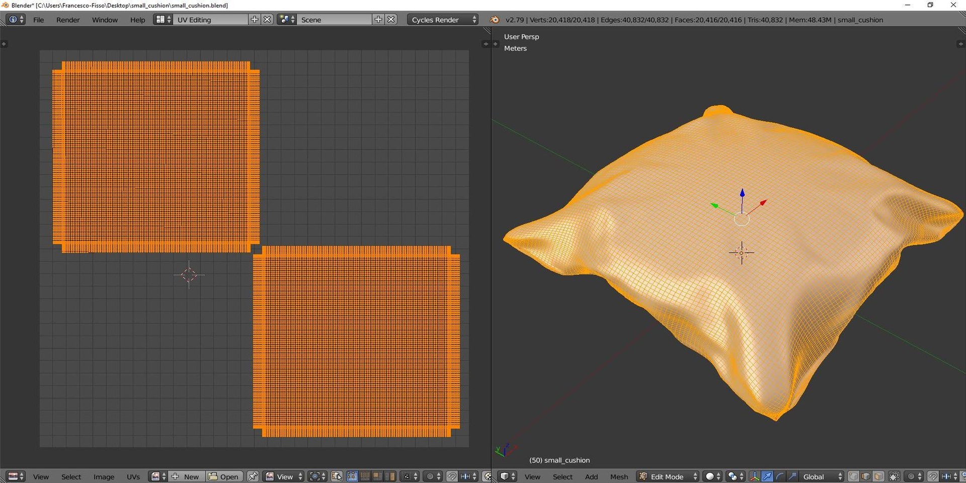The width and height of the screenshot is (966, 483).
Task: Click the Open image button
Action: coord(224,476)
